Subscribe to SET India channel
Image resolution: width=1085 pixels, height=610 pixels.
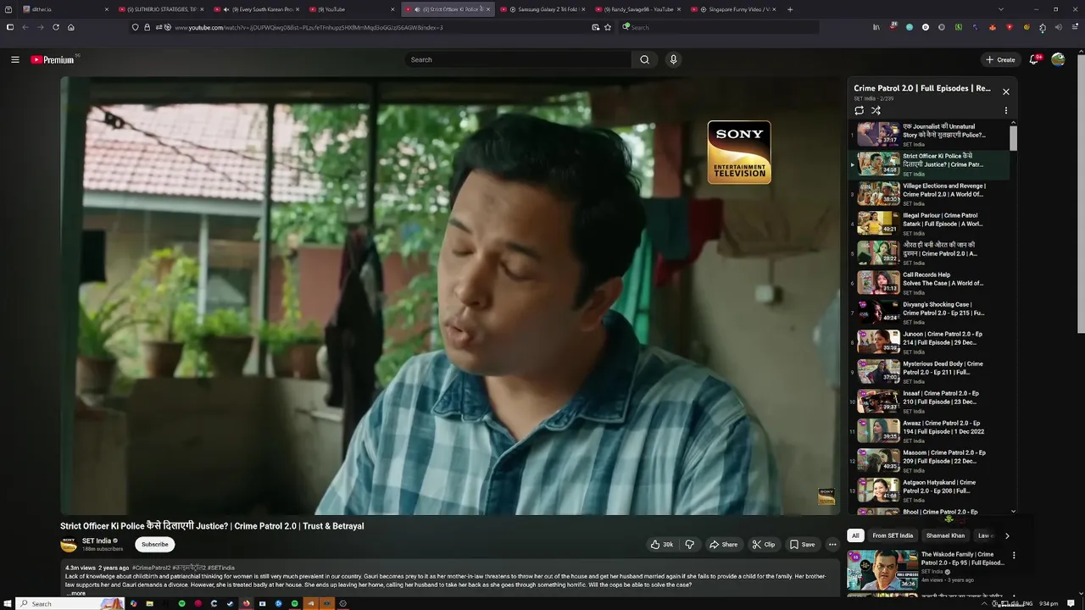(154, 544)
